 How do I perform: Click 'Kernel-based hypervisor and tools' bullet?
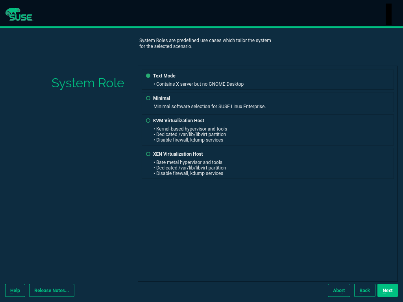[x=191, y=129]
